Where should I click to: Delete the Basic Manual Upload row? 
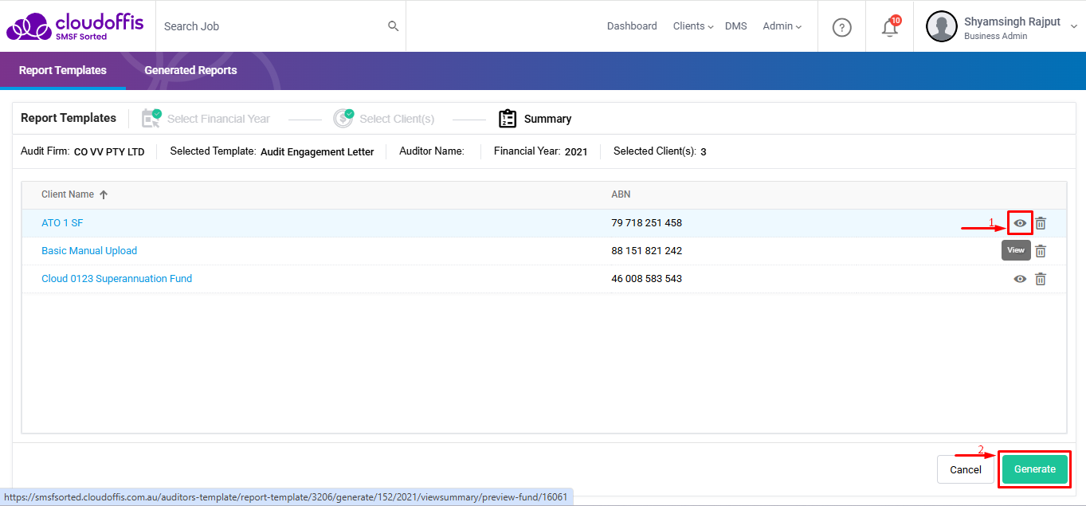pos(1041,251)
